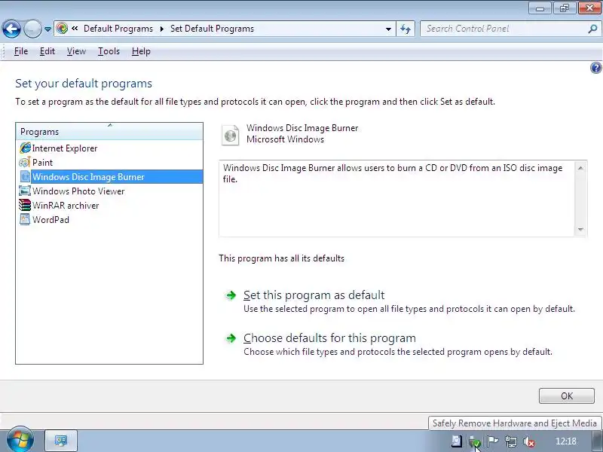Click the WinRAR archiver books icon
603x452 pixels.
25,205
